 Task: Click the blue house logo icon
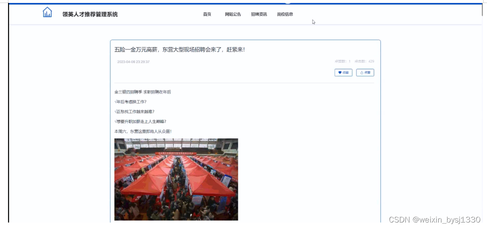[x=47, y=12]
